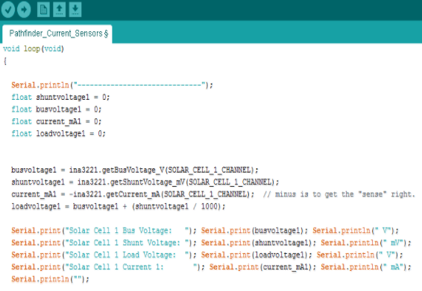Screen dimensions: 422x291
Task: Create a new sketch with New icon
Action: [43, 10]
